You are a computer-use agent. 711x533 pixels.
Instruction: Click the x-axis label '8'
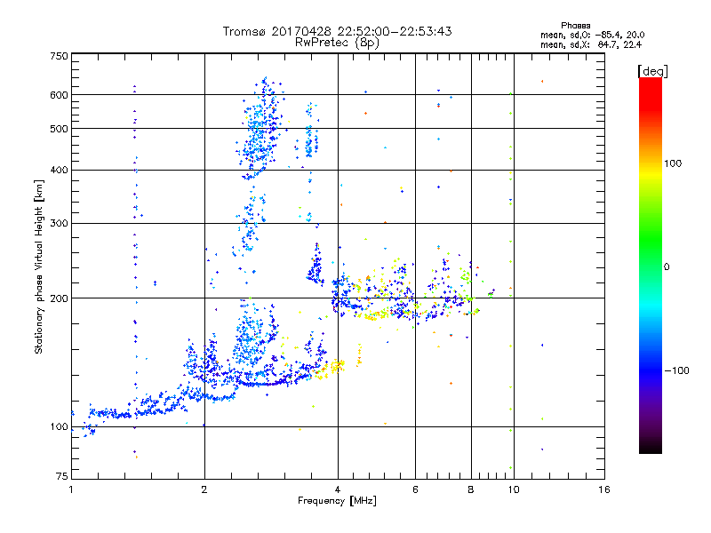coord(471,489)
